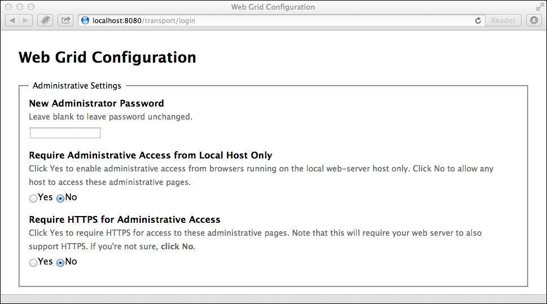The width and height of the screenshot is (547, 304).
Task: Select Yes for Local Host Only access
Action: 33,199
